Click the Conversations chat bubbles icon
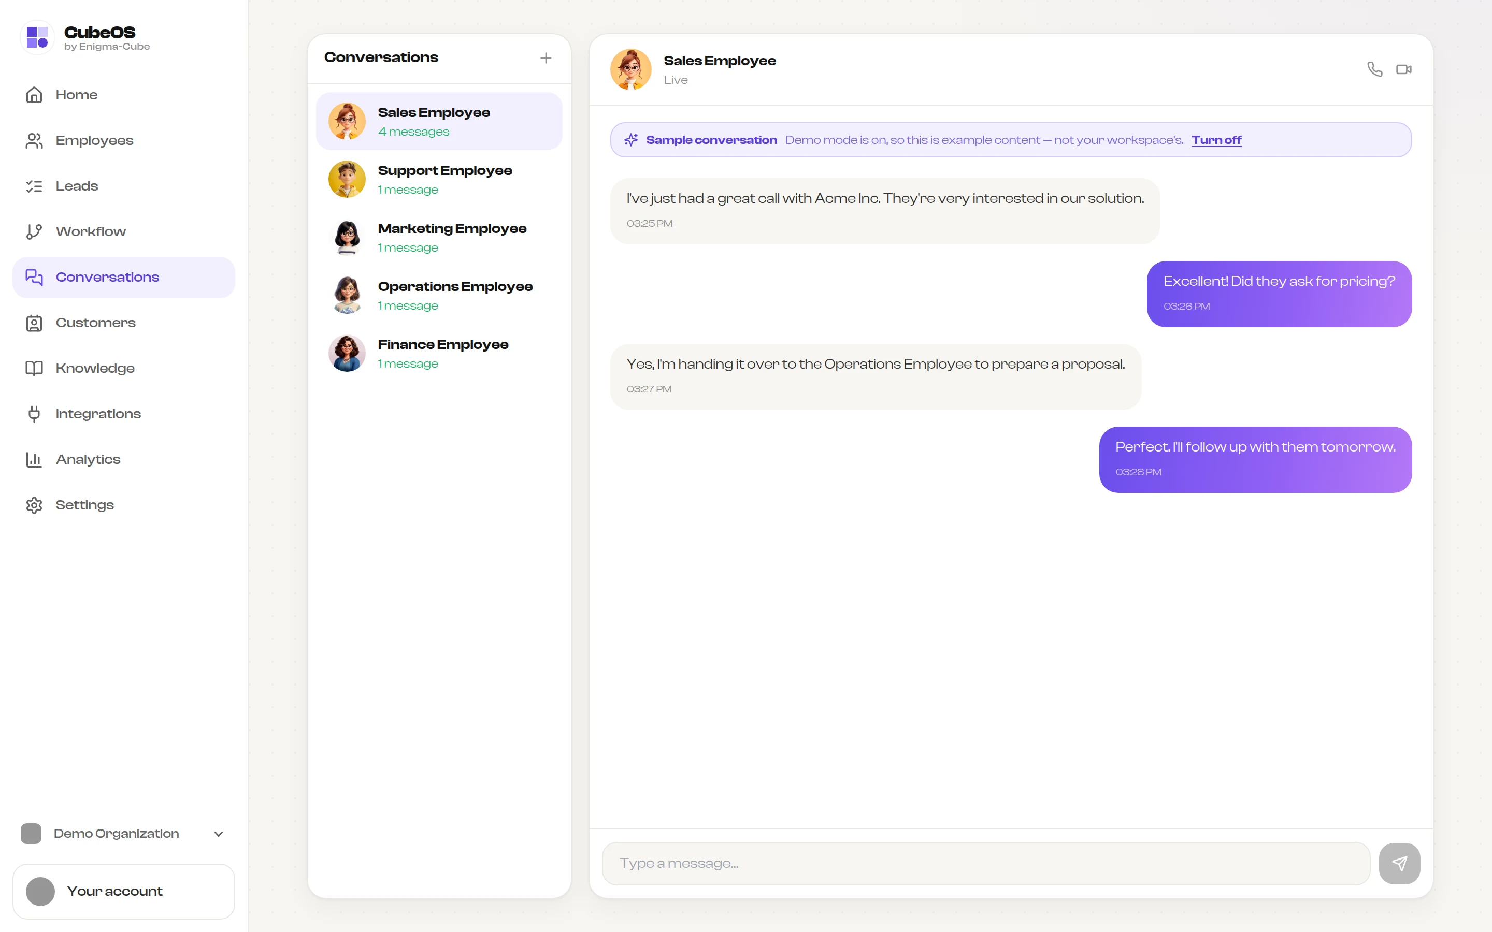 click(x=34, y=278)
